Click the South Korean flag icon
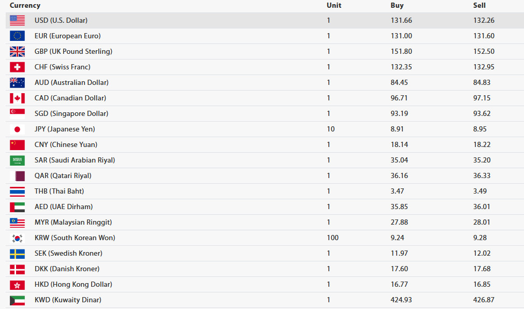524x309 pixels. (x=18, y=238)
